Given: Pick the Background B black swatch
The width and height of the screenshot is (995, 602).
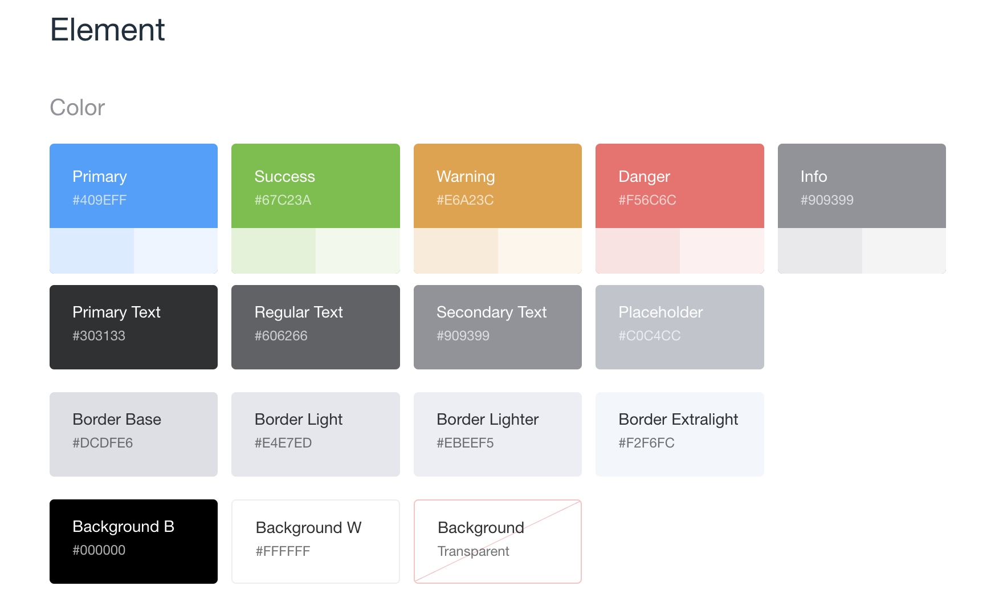Looking at the screenshot, I should 133,542.
